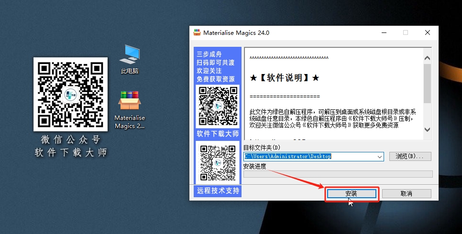Click the WinRAR icon in the title bar
Screen dimensions: 462x234
click(197, 32)
